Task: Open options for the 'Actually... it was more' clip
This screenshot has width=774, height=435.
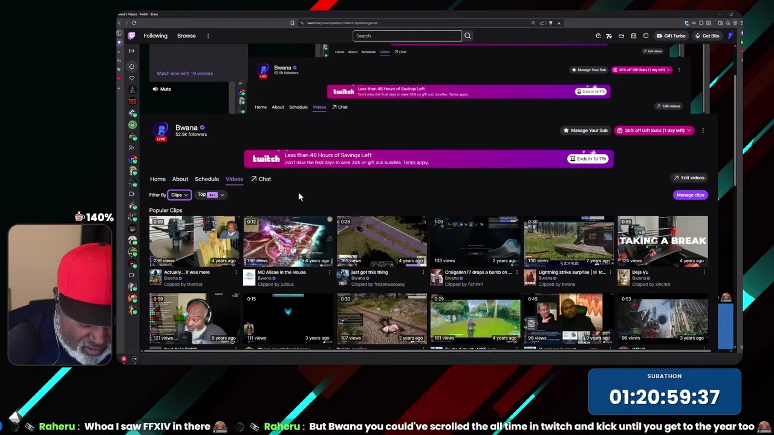Action: click(x=236, y=272)
